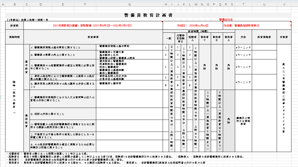Click the 教育時間（時間）header cell
This screenshot has width=298, height=167.
tap(199, 31)
